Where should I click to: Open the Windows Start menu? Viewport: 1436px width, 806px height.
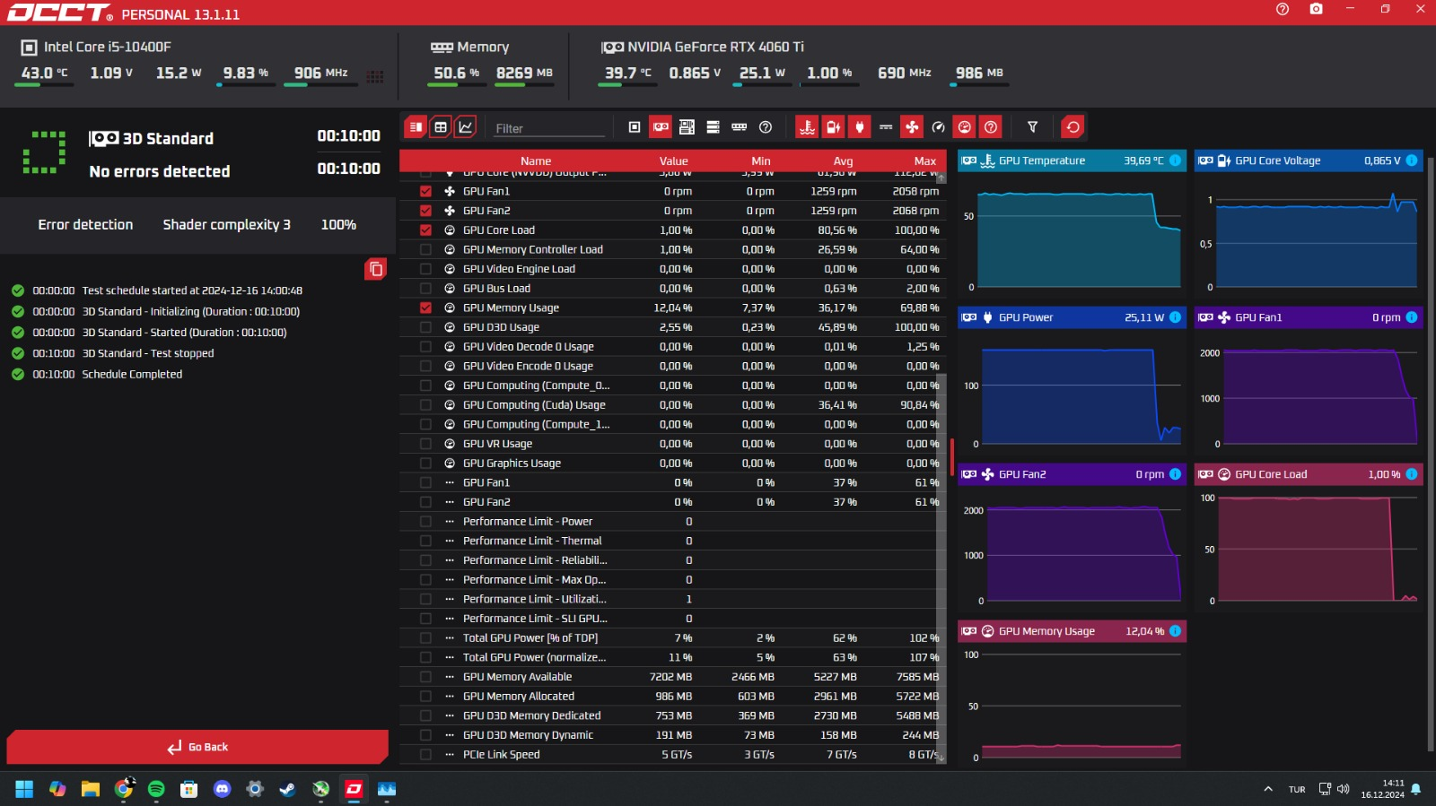coord(24,789)
